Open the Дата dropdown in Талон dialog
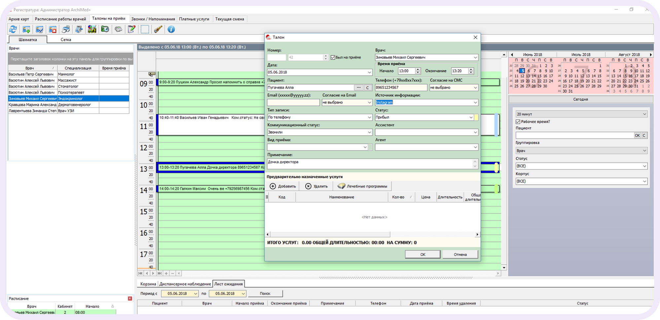The height and width of the screenshot is (320, 660). coord(369,72)
